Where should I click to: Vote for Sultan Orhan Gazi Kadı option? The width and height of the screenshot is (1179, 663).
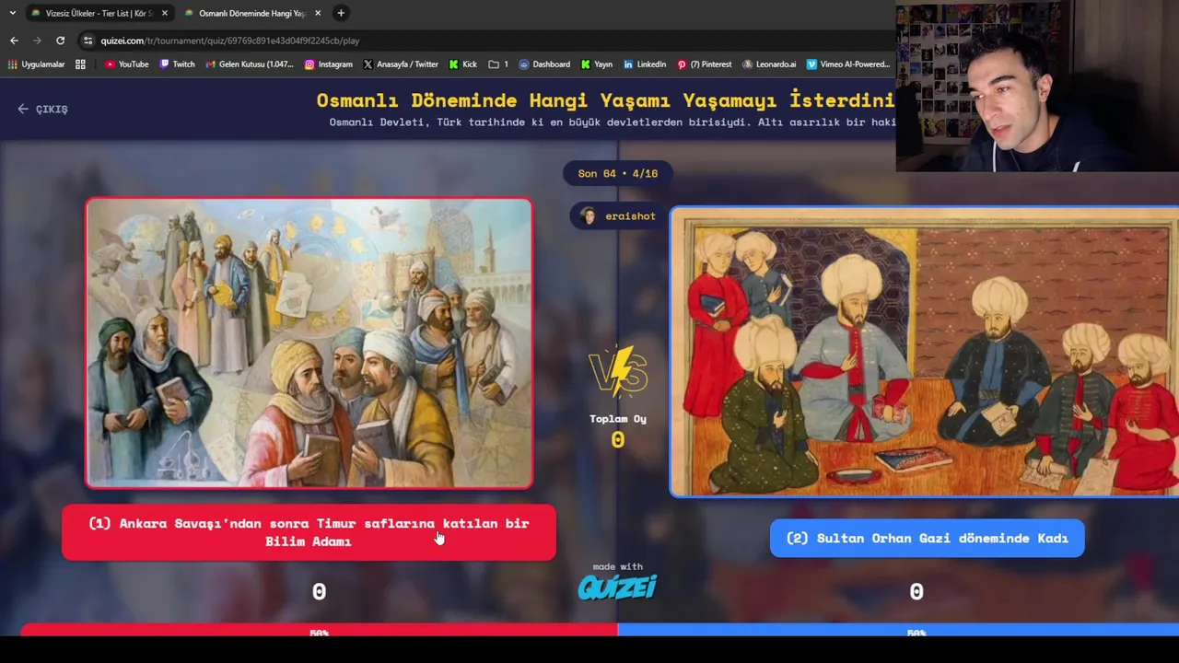[927, 538]
